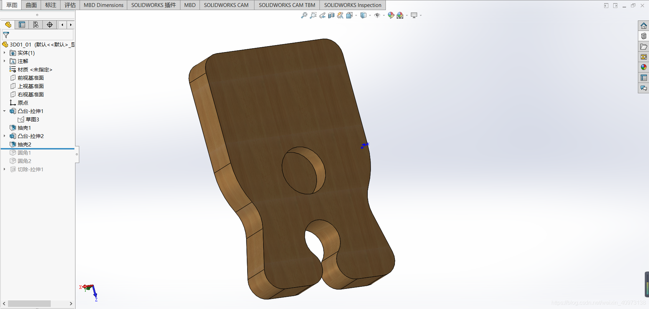
Task: Click the Hide/Show Items eye icon
Action: 377,15
